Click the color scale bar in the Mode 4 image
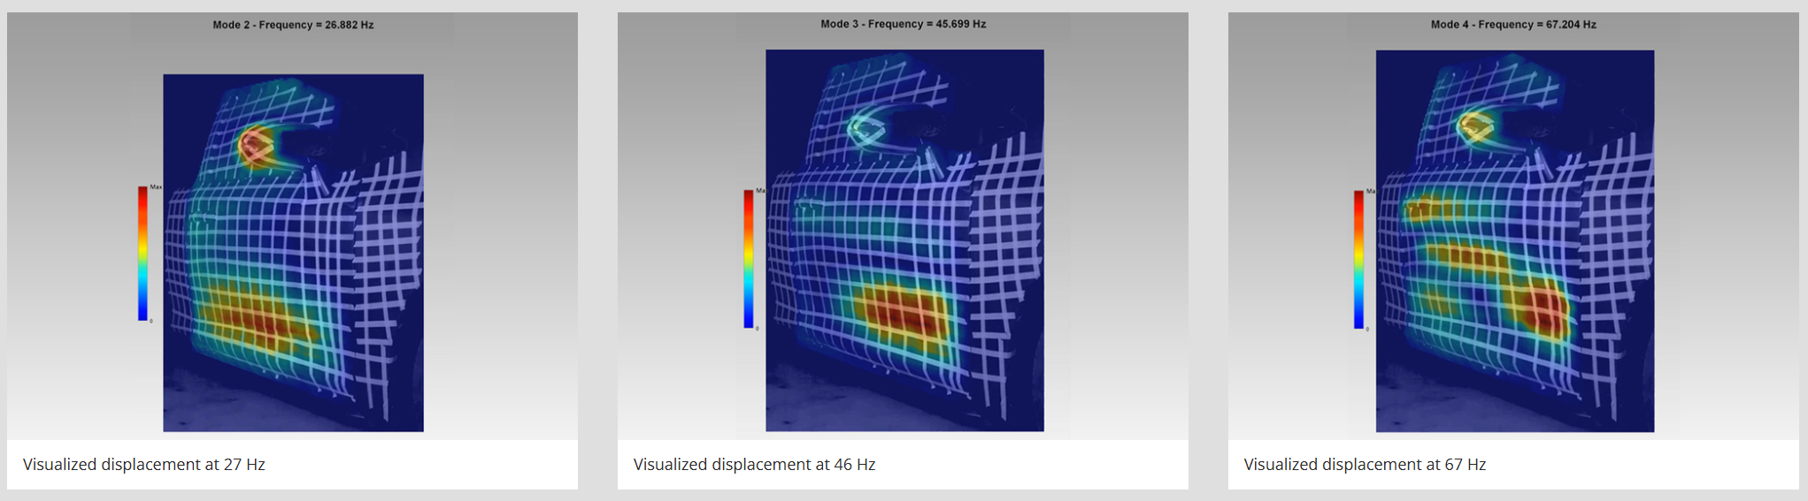The height and width of the screenshot is (501, 1808). pos(1358,260)
